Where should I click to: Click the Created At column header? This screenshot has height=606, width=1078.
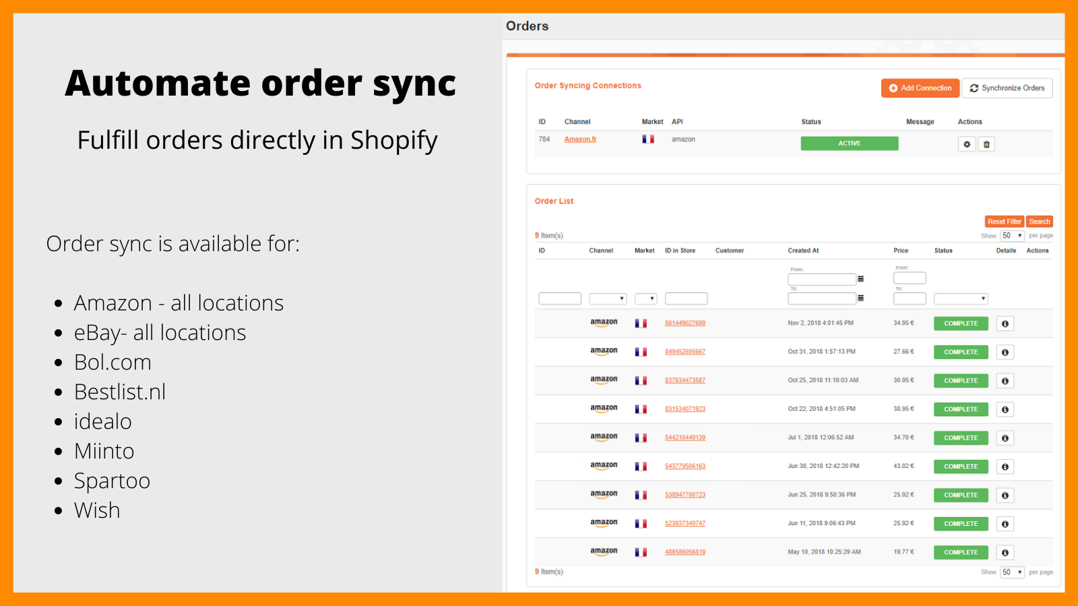click(804, 250)
